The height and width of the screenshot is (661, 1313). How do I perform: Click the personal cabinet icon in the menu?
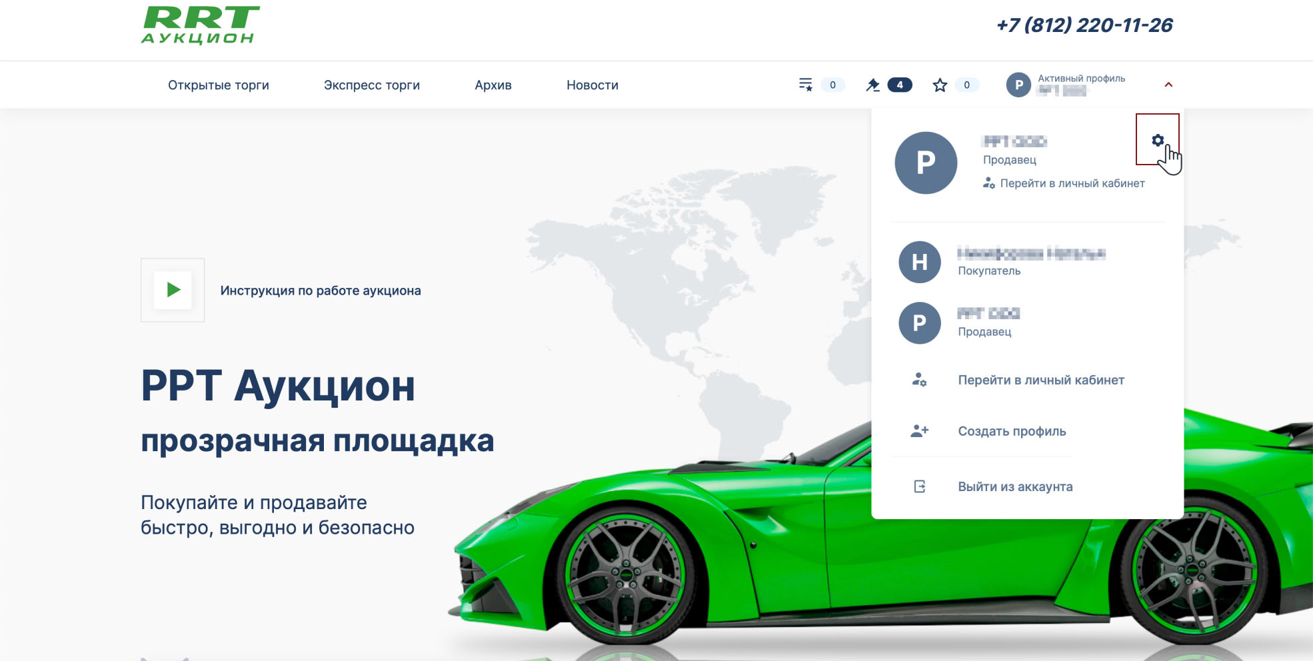(x=919, y=380)
